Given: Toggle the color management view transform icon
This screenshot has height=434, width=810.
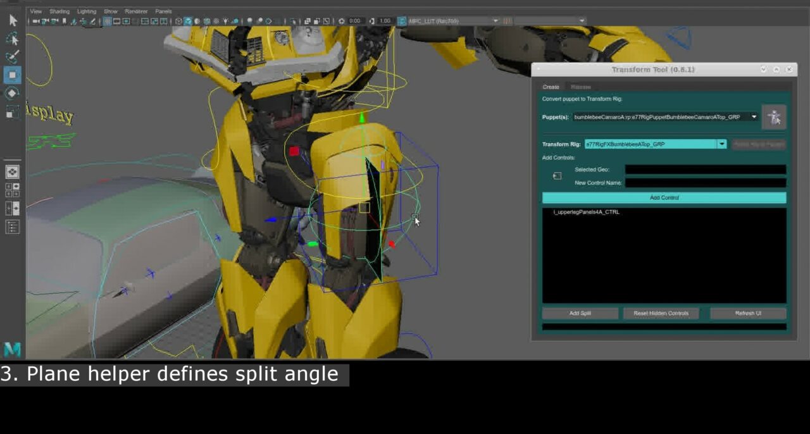Looking at the screenshot, I should 402,21.
